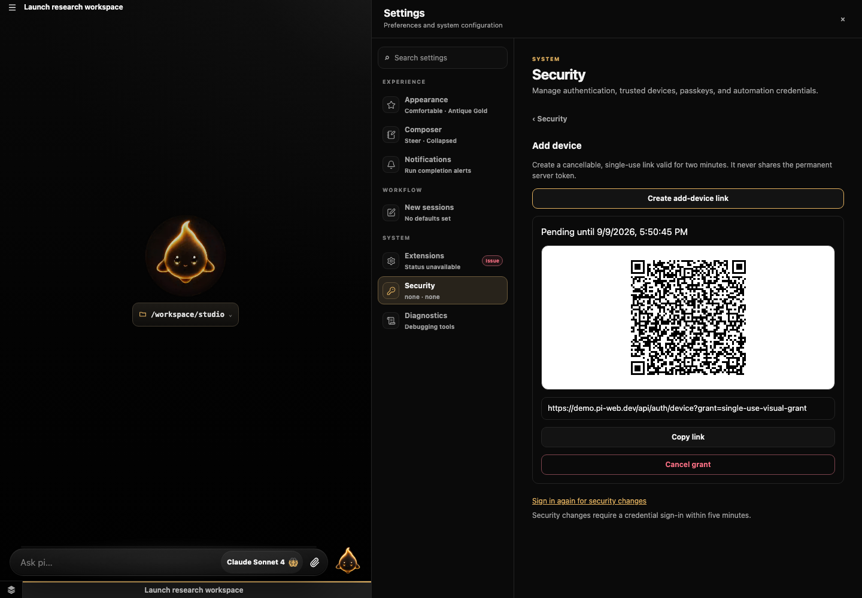Click the Launch research workspace title
Viewport: 862px width, 598px height.
click(x=74, y=7)
